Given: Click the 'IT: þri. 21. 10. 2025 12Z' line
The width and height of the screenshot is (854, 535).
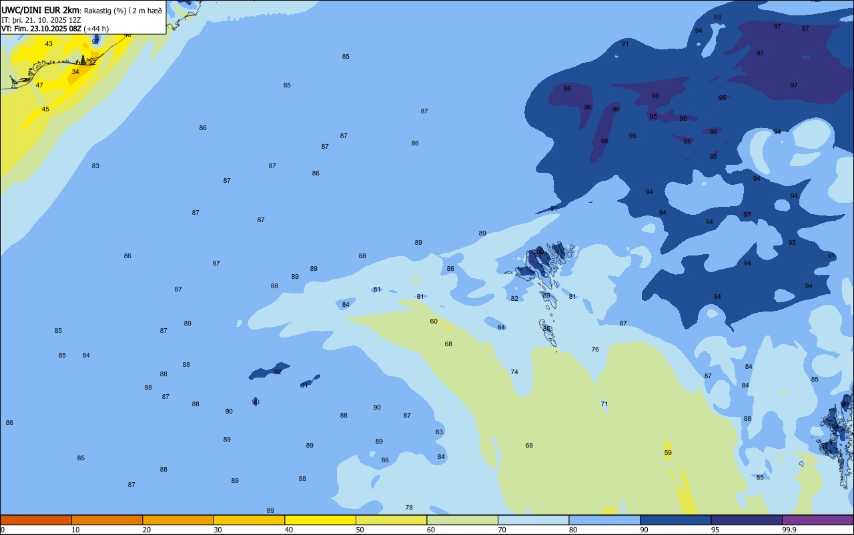Looking at the screenshot, I should point(43,20).
